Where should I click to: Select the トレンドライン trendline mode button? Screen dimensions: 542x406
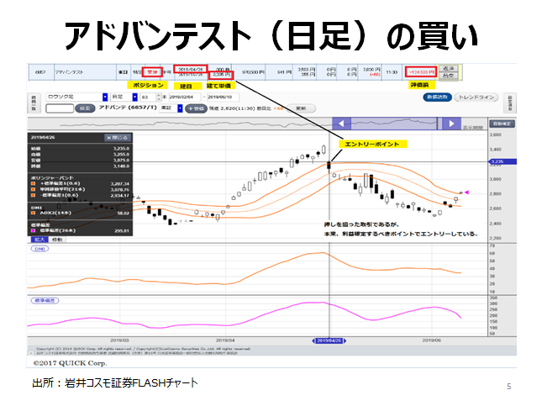[x=476, y=98]
